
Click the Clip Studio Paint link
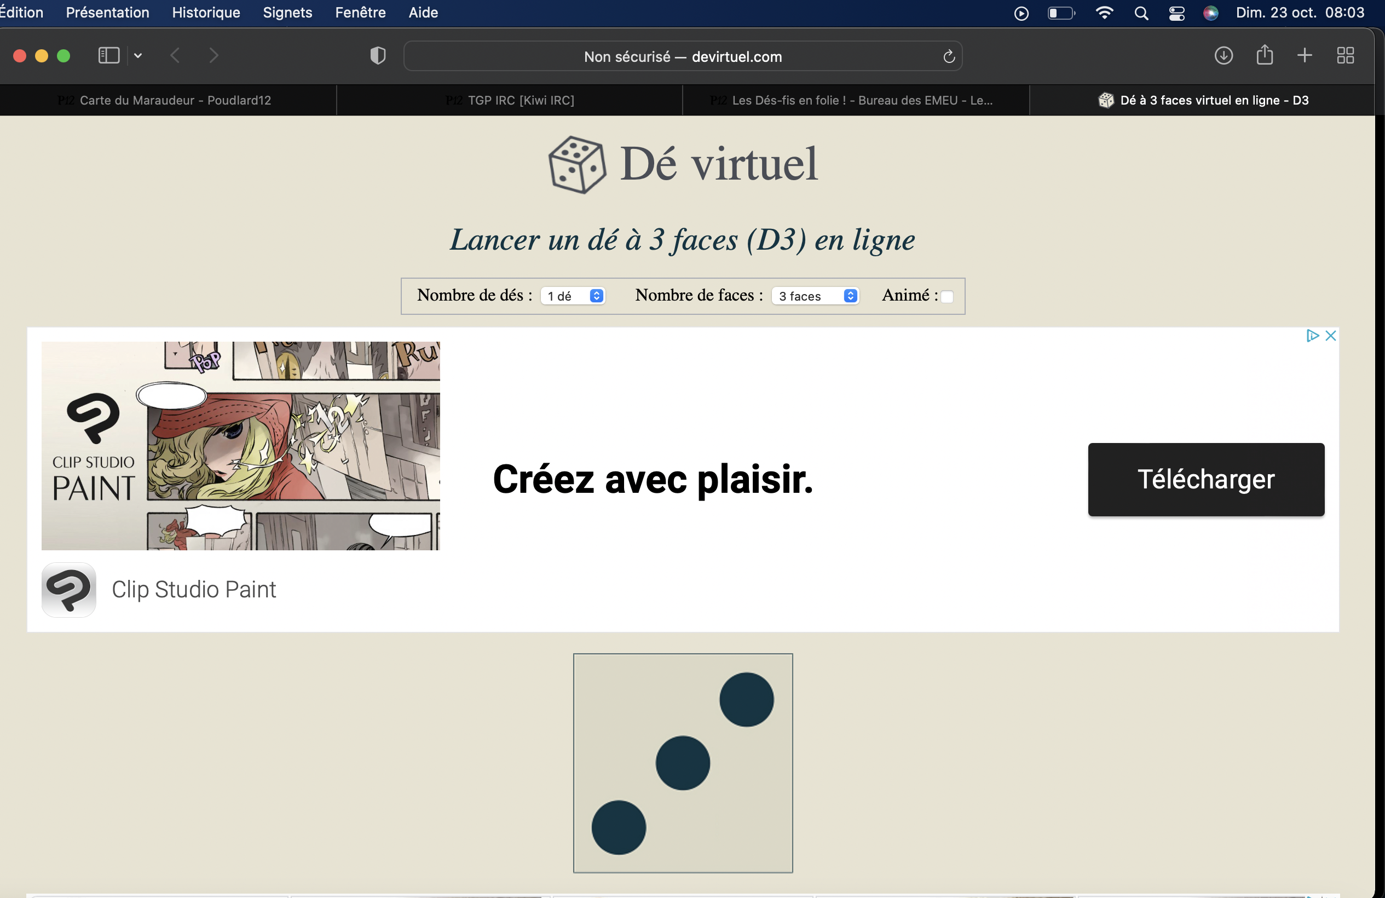click(193, 589)
